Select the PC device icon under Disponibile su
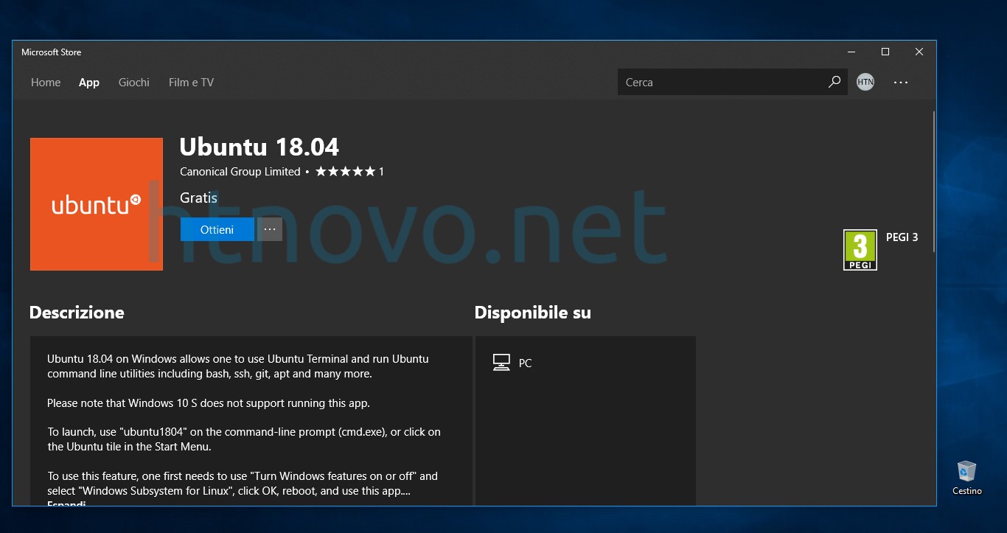The image size is (1007, 533). tap(501, 362)
